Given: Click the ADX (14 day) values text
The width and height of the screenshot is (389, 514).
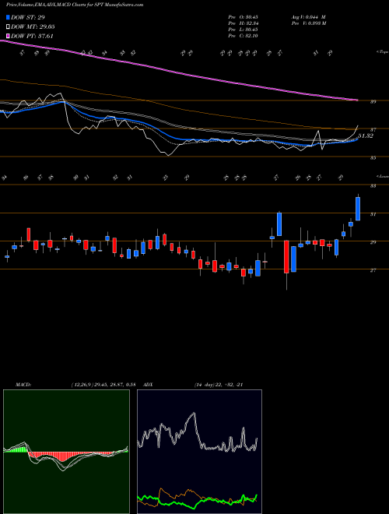Looking at the screenshot, I should (x=219, y=385).
